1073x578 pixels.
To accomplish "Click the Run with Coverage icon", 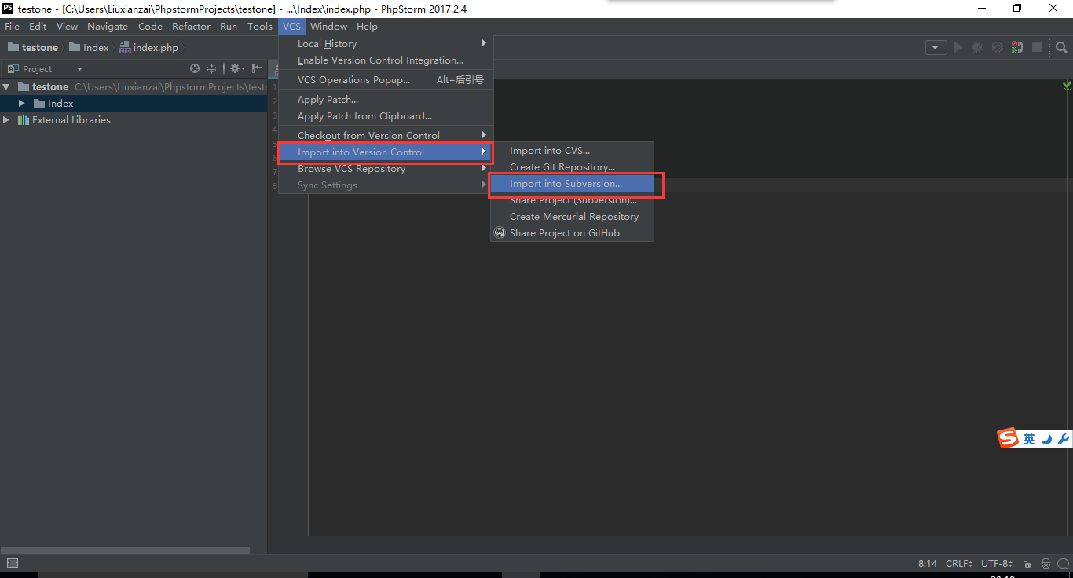I will click(998, 47).
